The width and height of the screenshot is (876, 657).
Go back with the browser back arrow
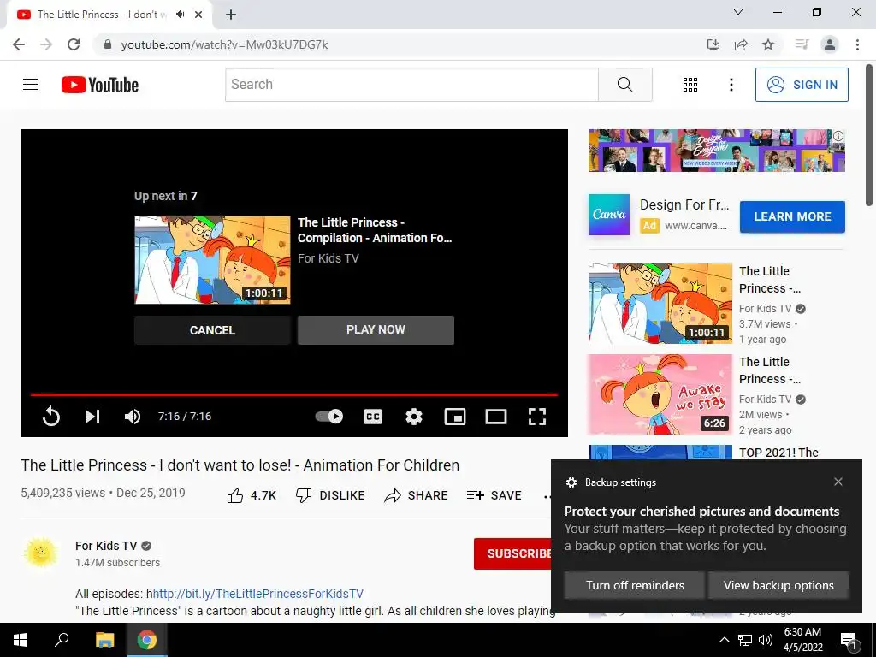coord(19,44)
